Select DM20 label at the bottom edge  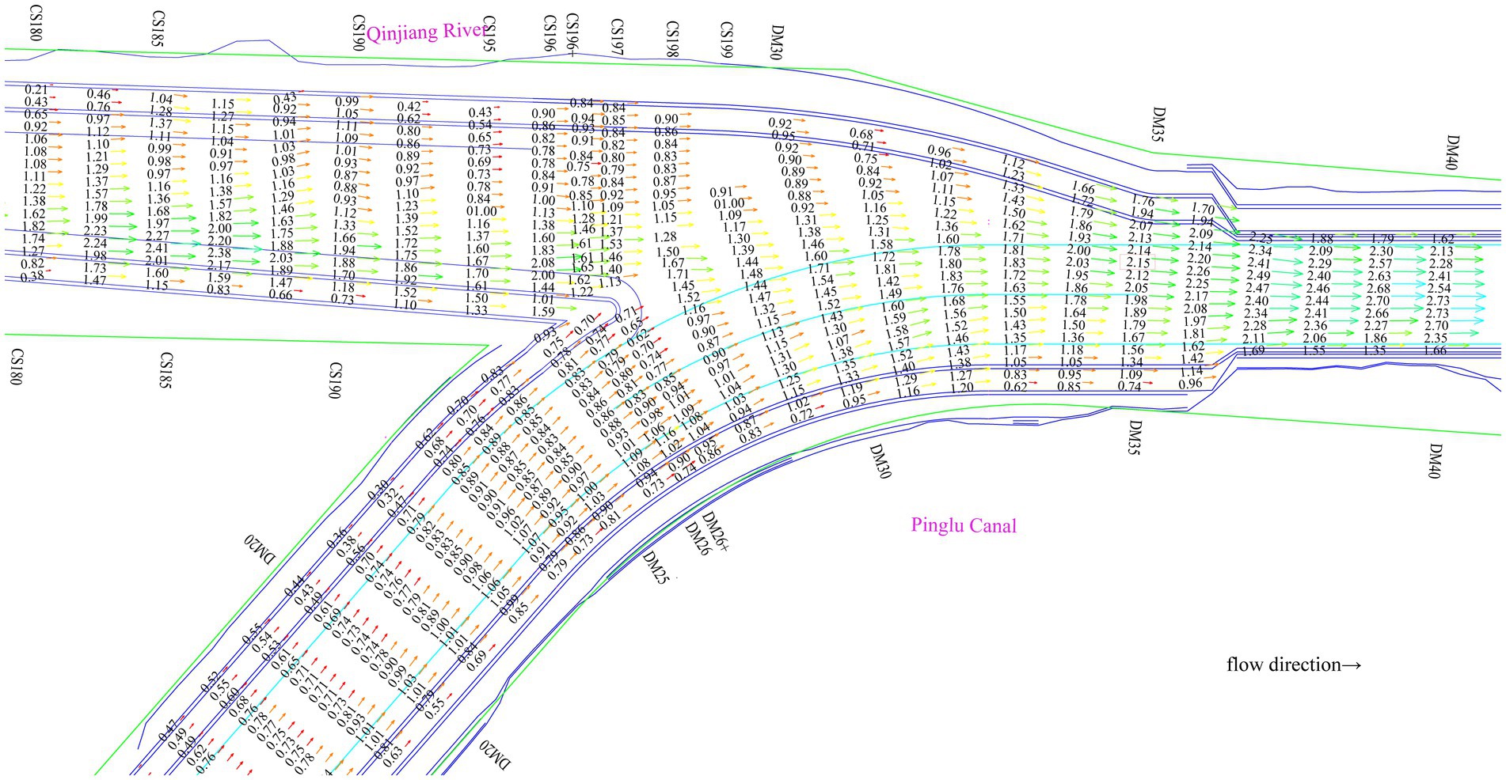[495, 753]
